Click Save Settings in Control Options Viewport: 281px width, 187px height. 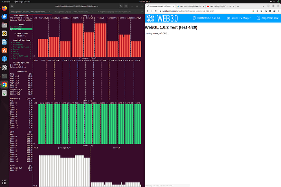[21, 56]
